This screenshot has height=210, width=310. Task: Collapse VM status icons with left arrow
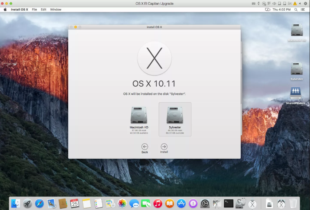pos(300,4)
